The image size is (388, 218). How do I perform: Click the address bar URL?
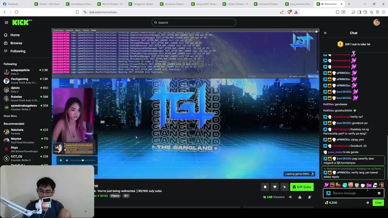coord(103,12)
